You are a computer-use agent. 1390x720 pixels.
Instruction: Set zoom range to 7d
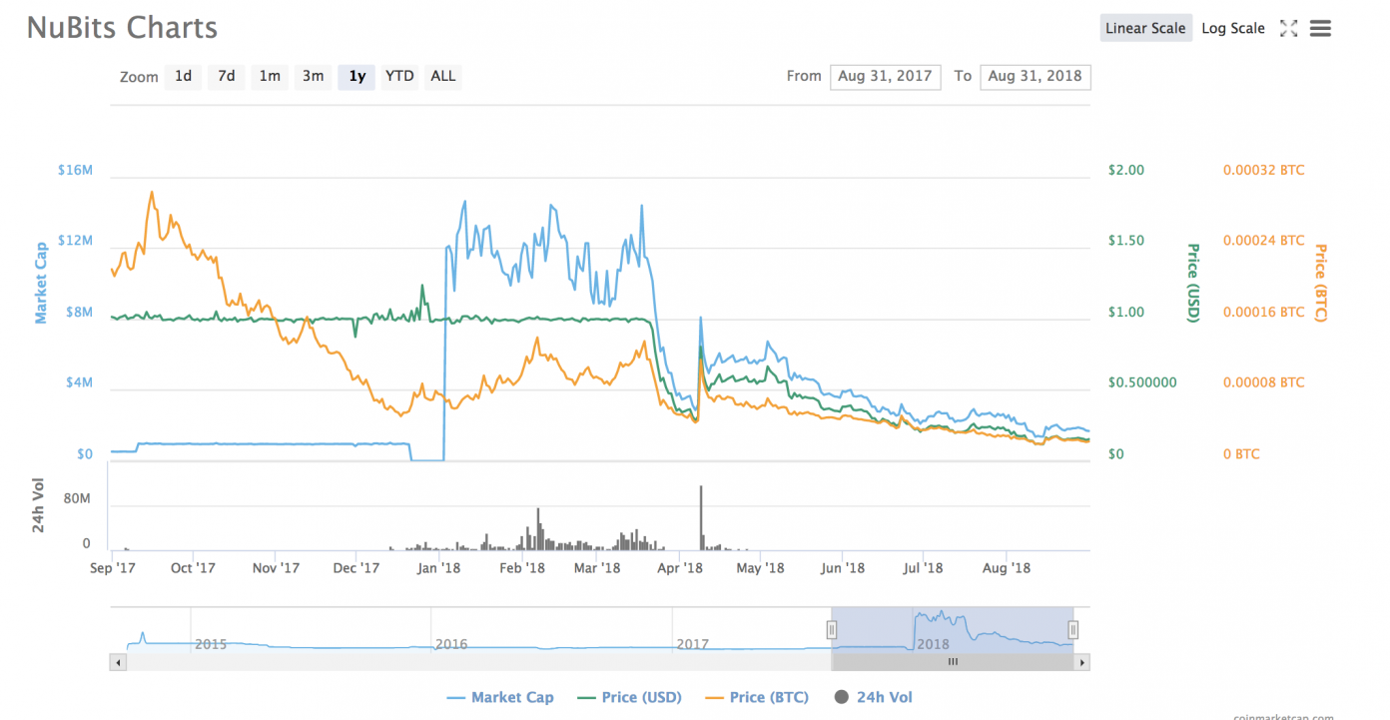[x=227, y=76]
